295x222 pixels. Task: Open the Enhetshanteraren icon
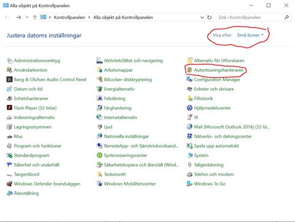9,98
